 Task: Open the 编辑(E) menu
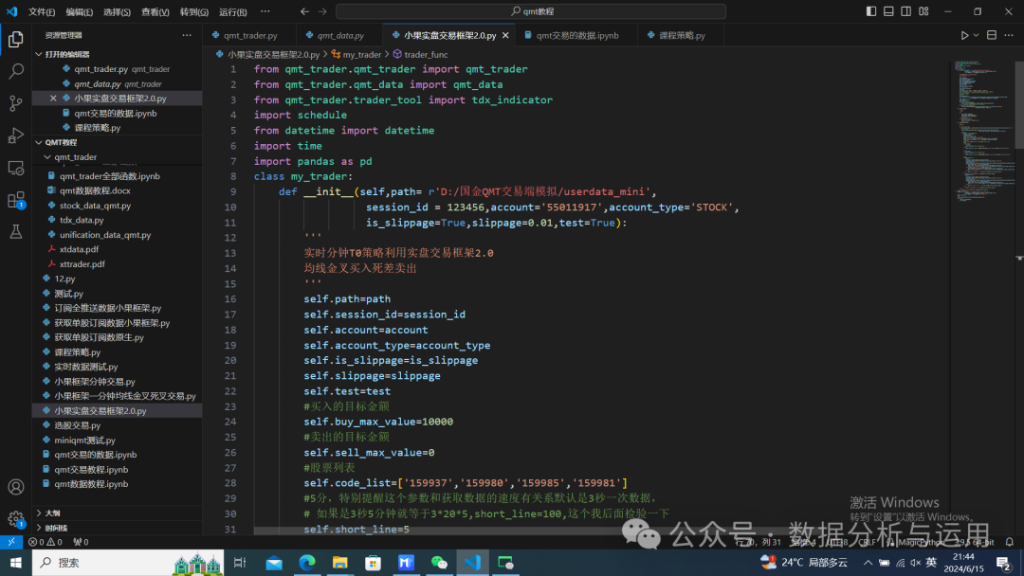[79, 11]
